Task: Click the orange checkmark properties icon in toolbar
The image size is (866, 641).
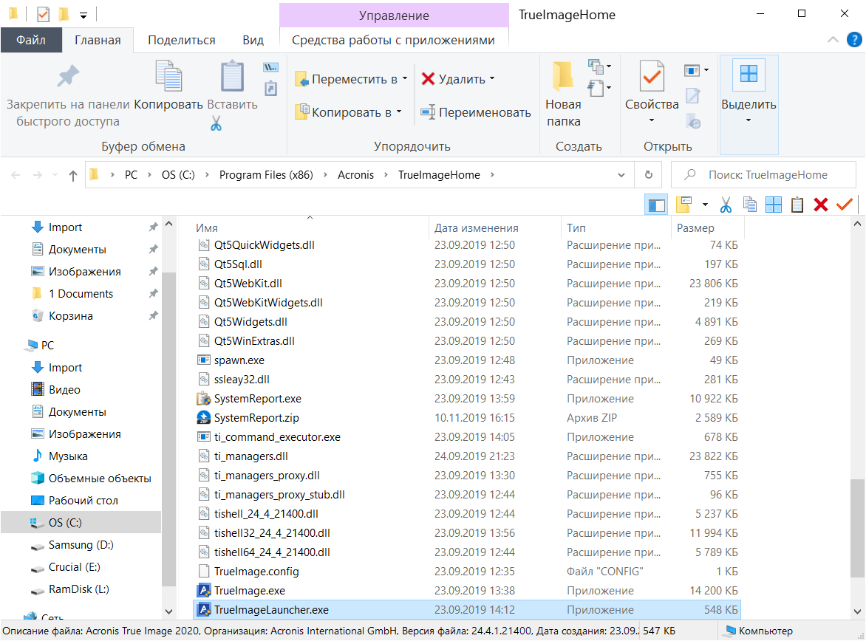Action: (845, 205)
